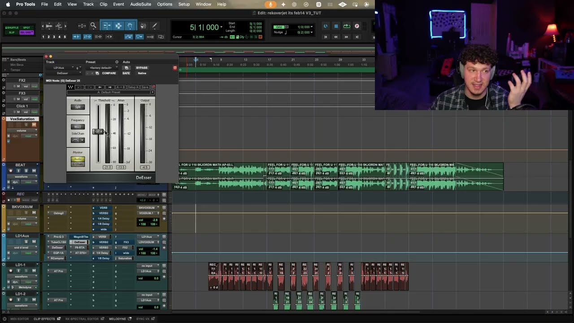Load previous preset with left arrow
574x323 pixels.
pyautogui.click(x=100, y=87)
